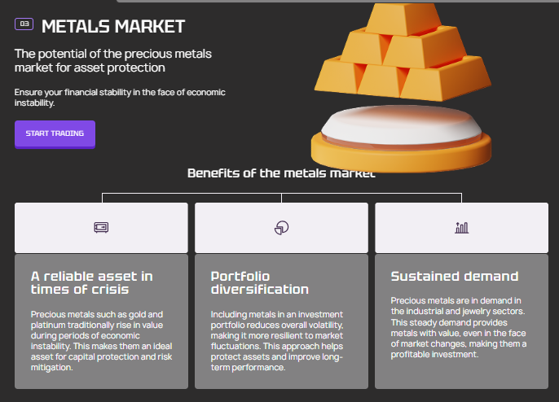
Task: Select the precious metals potential subtitle
Action: [x=113, y=60]
